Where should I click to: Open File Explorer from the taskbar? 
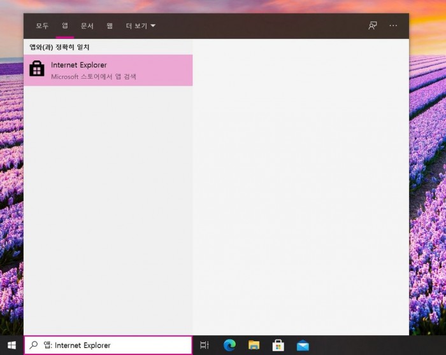[x=254, y=345]
